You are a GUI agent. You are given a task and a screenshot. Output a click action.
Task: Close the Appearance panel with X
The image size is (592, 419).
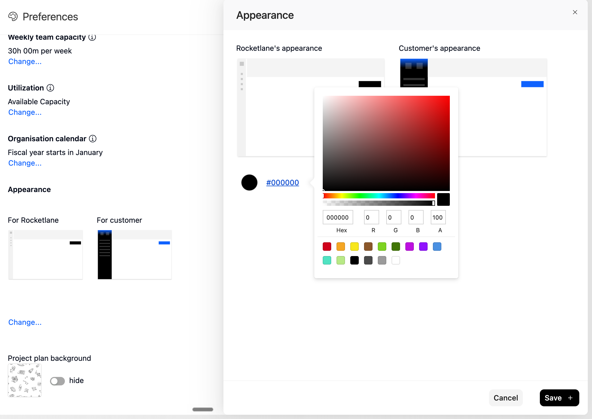click(575, 12)
